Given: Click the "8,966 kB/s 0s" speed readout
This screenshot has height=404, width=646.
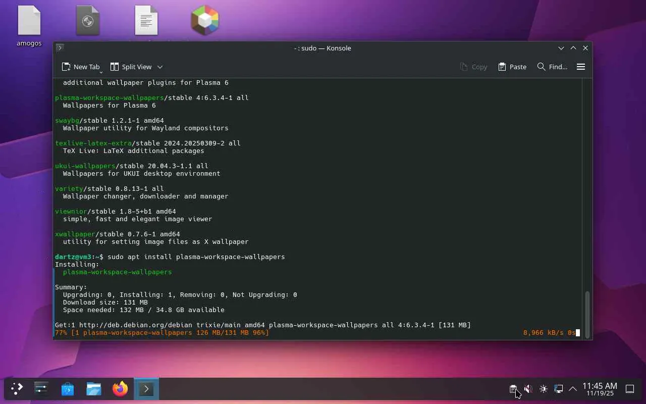Looking at the screenshot, I should coord(550,333).
